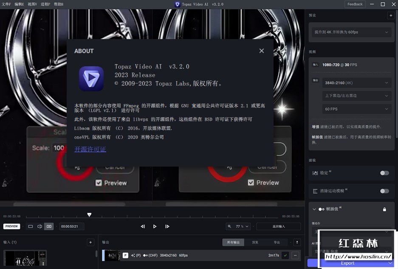Open the 上下黑边/左右黑边 crop dropdown
Screen dimensions: 398x269
click(x=357, y=96)
